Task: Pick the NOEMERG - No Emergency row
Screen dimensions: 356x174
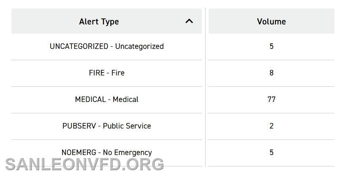Action: (106, 152)
